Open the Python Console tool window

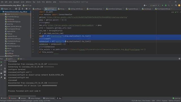pyautogui.click(x=49, y=98)
